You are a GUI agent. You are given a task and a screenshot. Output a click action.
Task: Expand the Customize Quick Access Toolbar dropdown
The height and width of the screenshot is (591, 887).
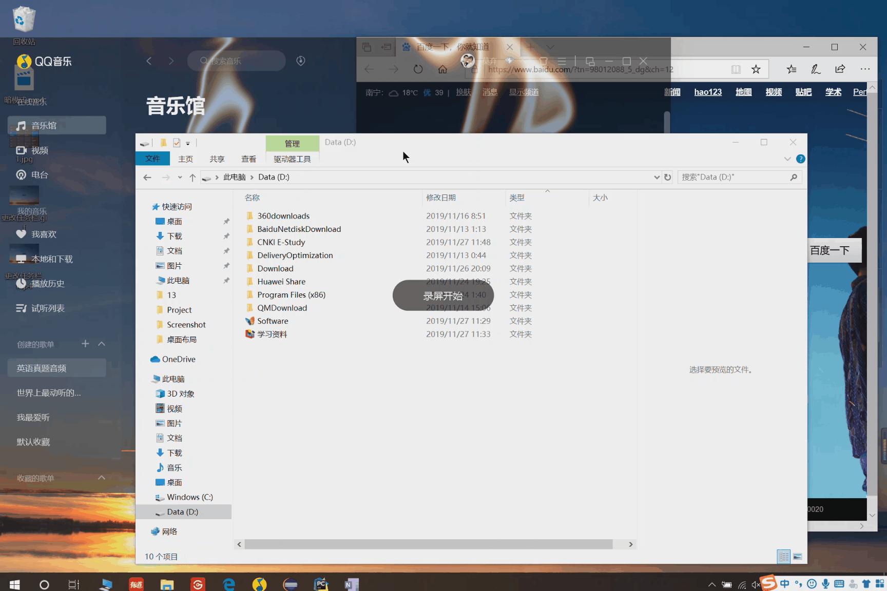[x=187, y=144]
